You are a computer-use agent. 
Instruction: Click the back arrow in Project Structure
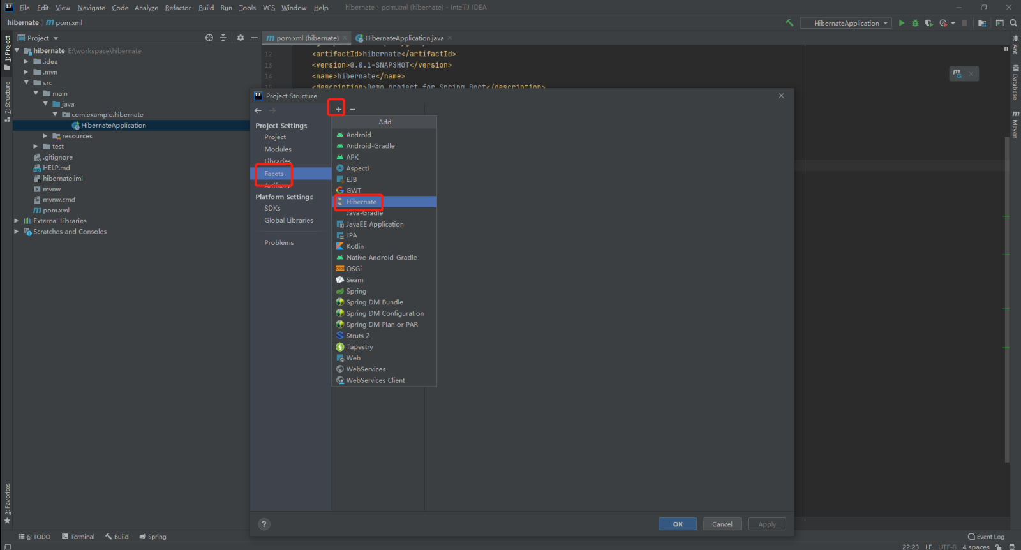click(258, 110)
